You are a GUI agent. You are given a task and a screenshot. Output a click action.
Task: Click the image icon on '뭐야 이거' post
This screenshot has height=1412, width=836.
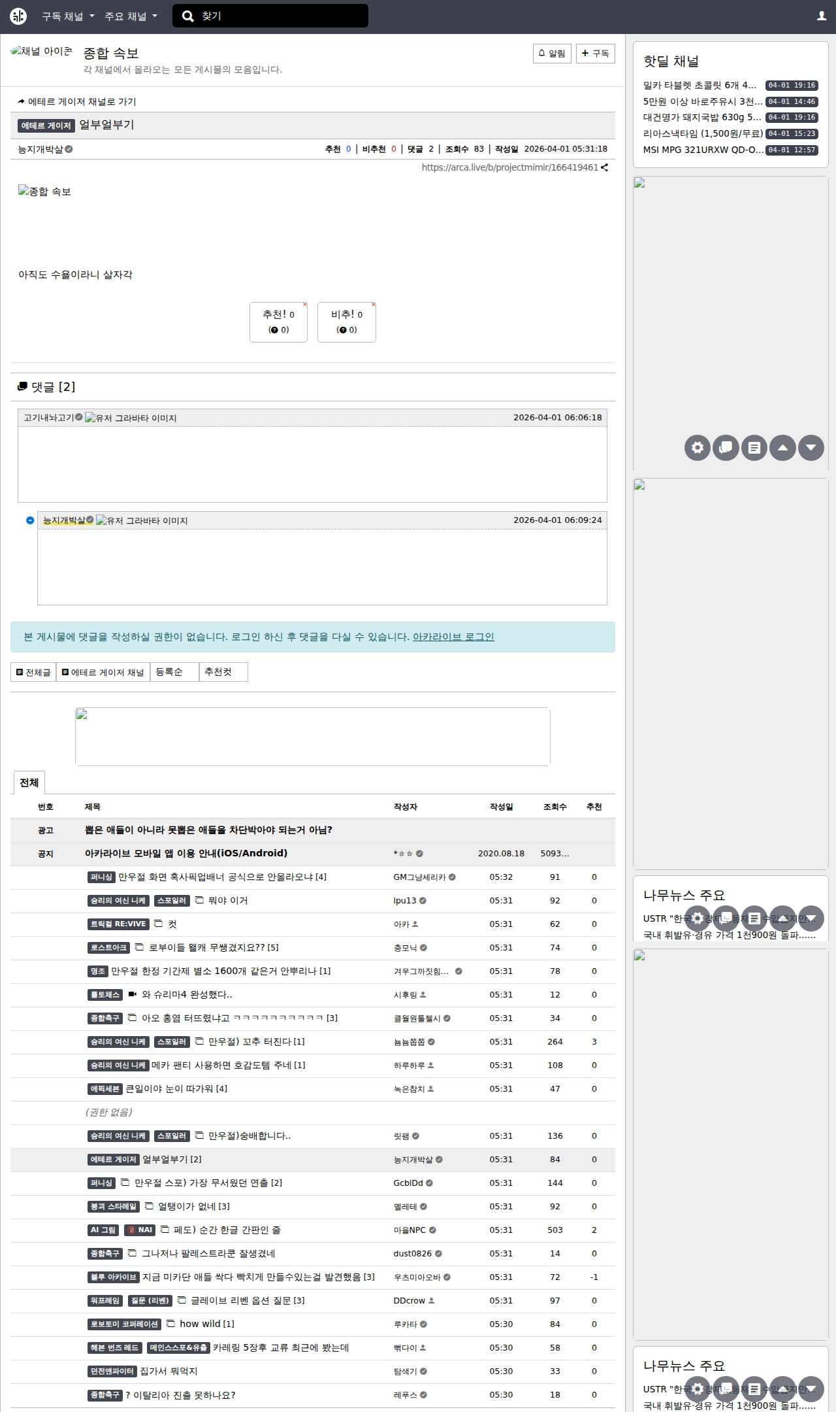pos(200,900)
